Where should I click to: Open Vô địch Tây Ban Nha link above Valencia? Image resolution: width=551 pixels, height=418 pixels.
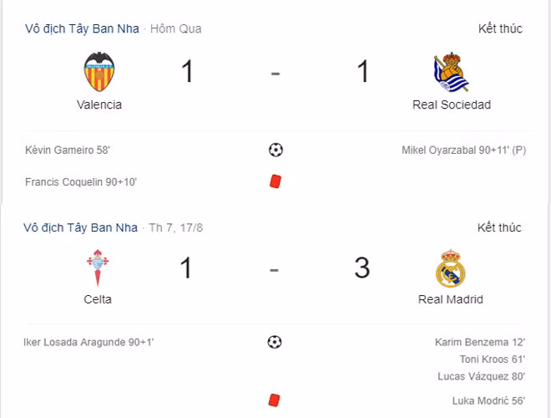click(81, 28)
